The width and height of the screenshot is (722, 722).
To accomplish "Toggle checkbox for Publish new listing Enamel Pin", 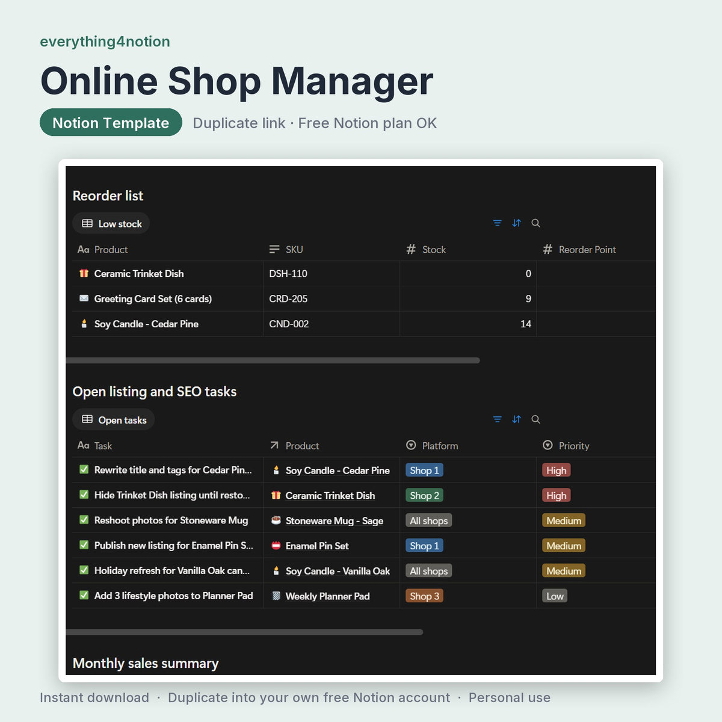I will [84, 545].
